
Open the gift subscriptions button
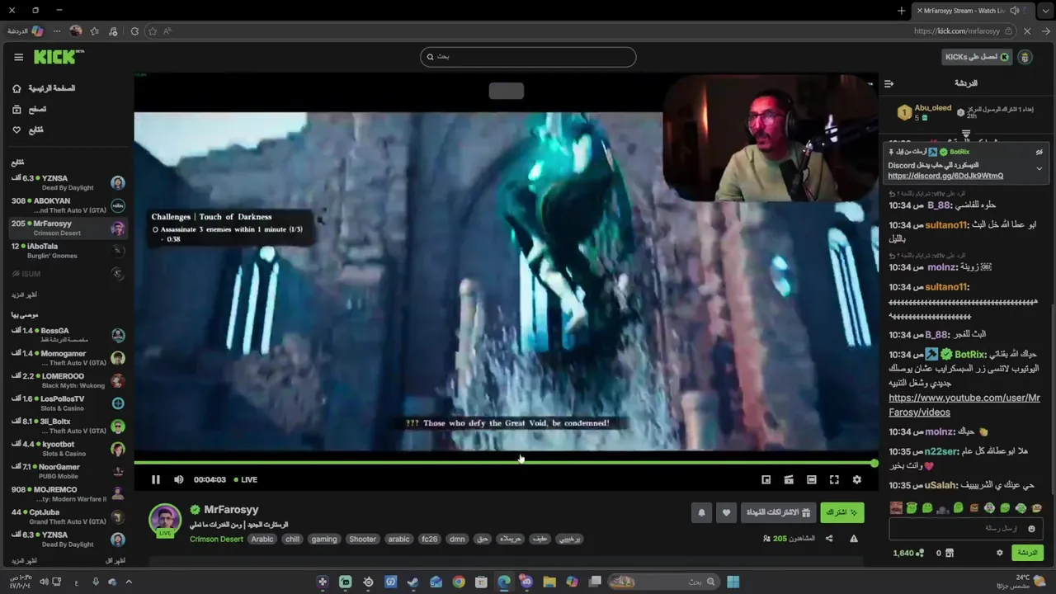pos(778,512)
